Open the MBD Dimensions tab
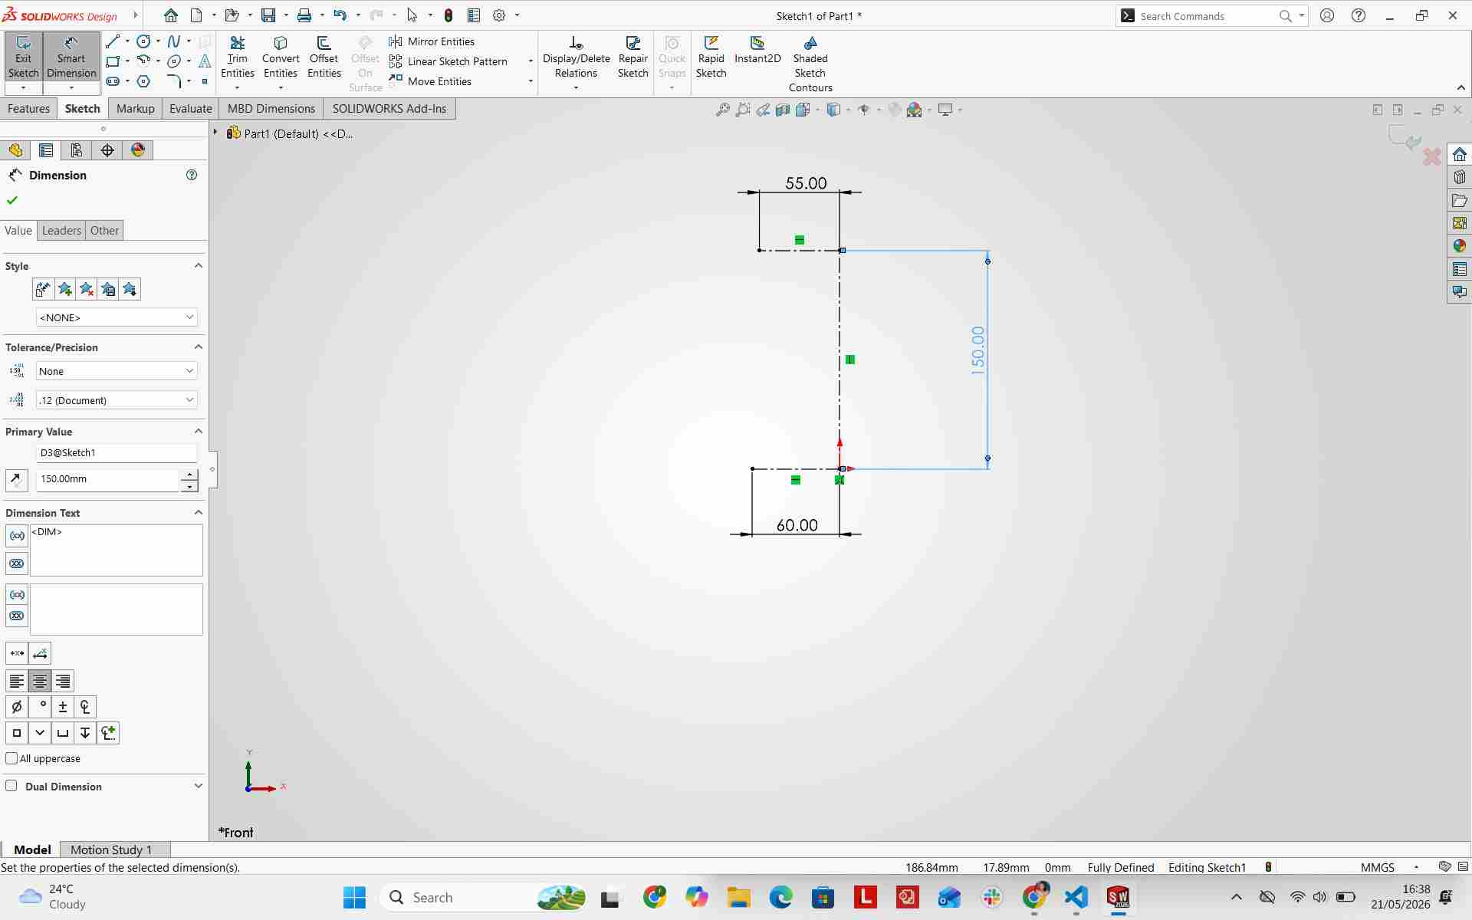1472x920 pixels. 271,108
